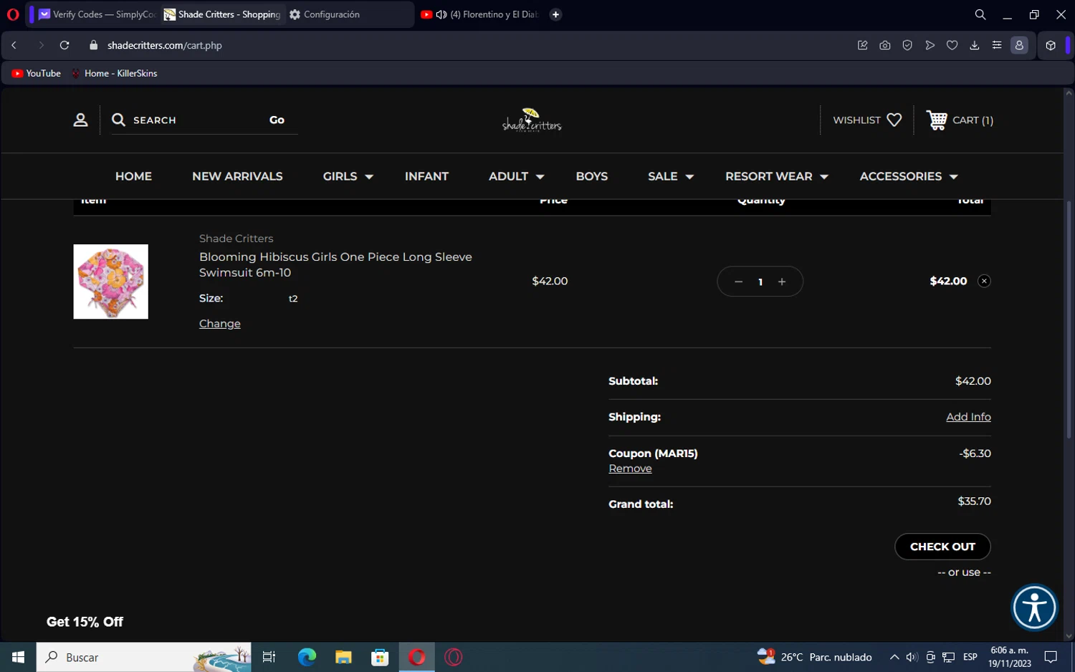Viewport: 1075px width, 672px height.
Task: Open the swimsuit product thumbnail
Action: (110, 282)
